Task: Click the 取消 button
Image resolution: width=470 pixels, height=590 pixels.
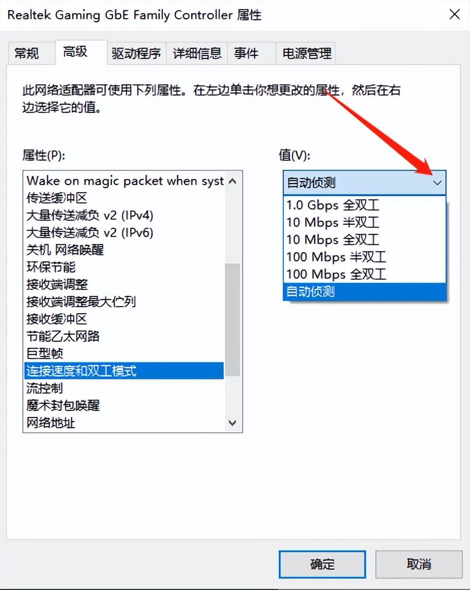Action: [x=419, y=564]
